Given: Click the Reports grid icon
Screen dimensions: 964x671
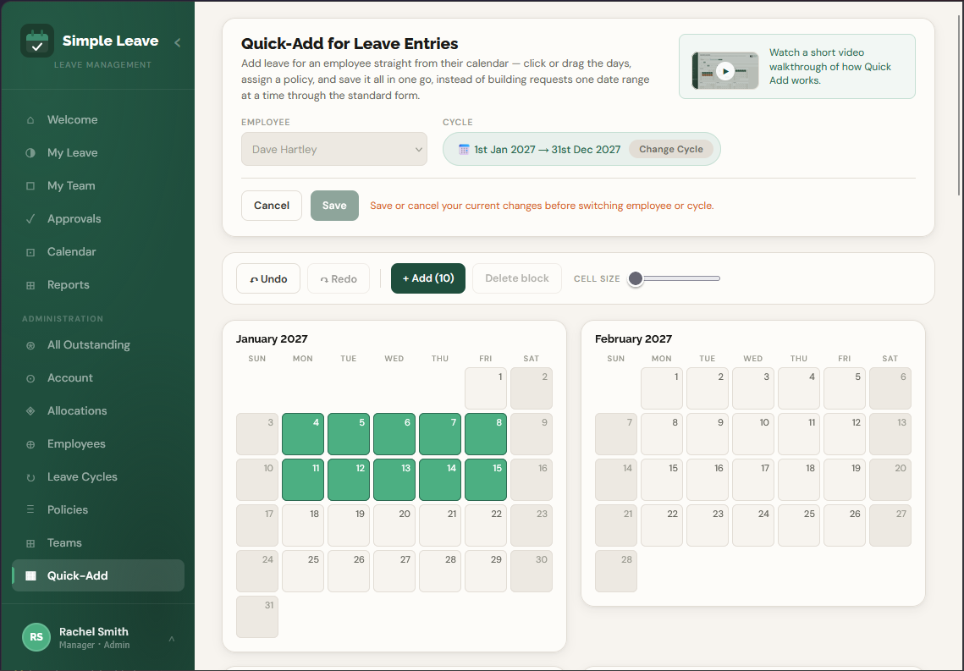Looking at the screenshot, I should 30,285.
